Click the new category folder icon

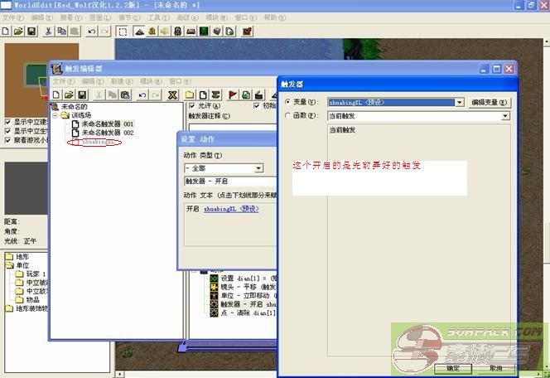(191, 94)
